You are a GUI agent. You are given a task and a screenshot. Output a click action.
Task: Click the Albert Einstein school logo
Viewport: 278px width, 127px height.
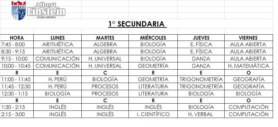click(38, 10)
